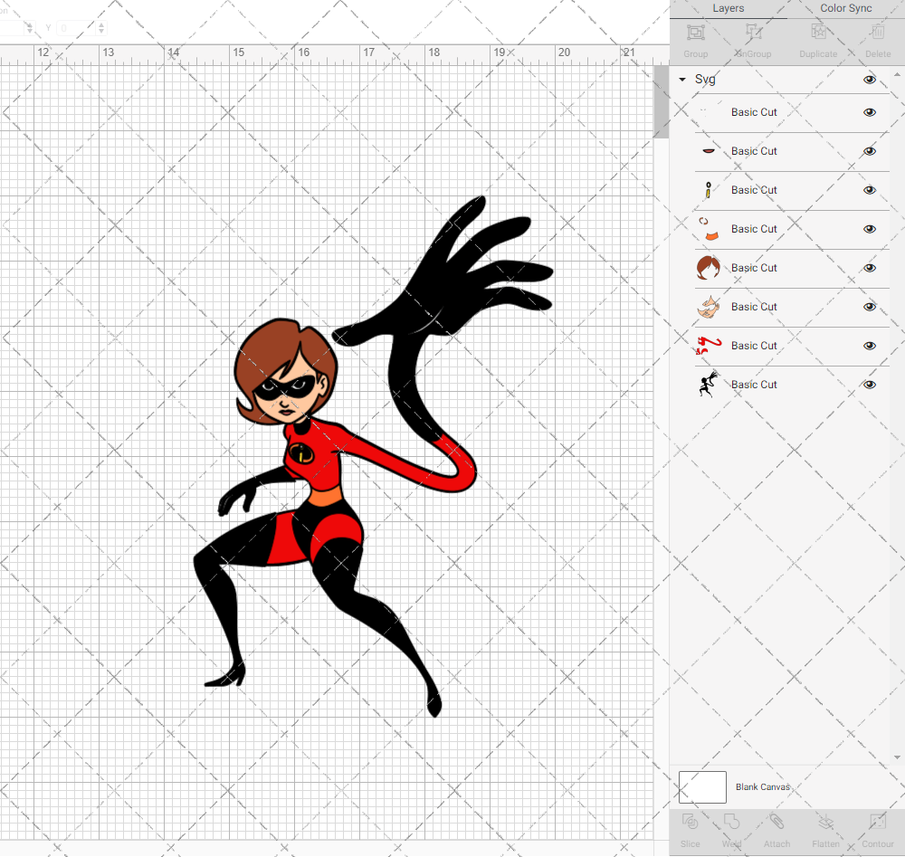
Task: Select the black silhouette layer thumbnail
Action: [x=709, y=385]
